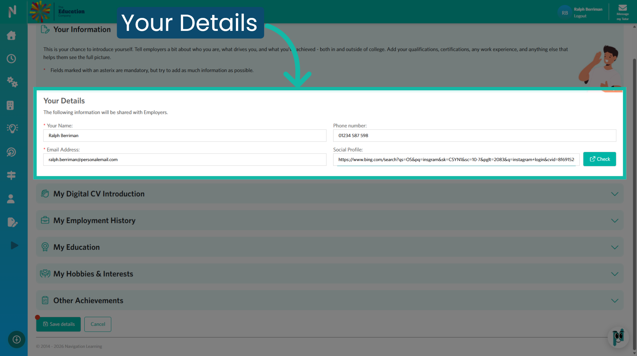Screen dimensions: 637x356
Task: Open My Digital CV Introduction section title
Action: click(99, 194)
